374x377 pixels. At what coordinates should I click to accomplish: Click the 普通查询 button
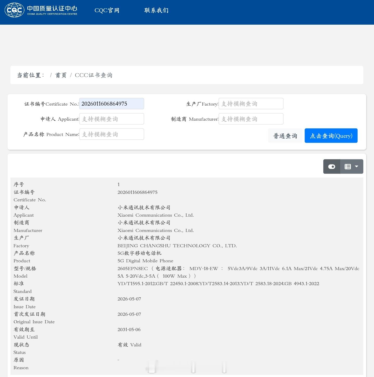coord(285,136)
